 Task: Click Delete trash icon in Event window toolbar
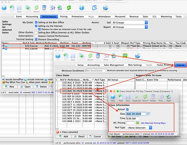pos(44,8)
